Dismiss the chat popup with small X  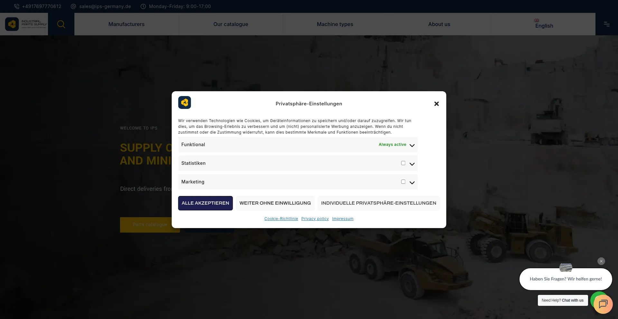(601, 261)
